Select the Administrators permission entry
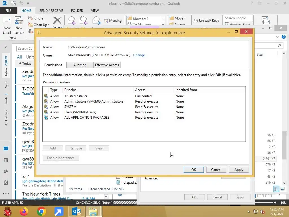The height and width of the screenshot is (217, 289). pos(144,101)
